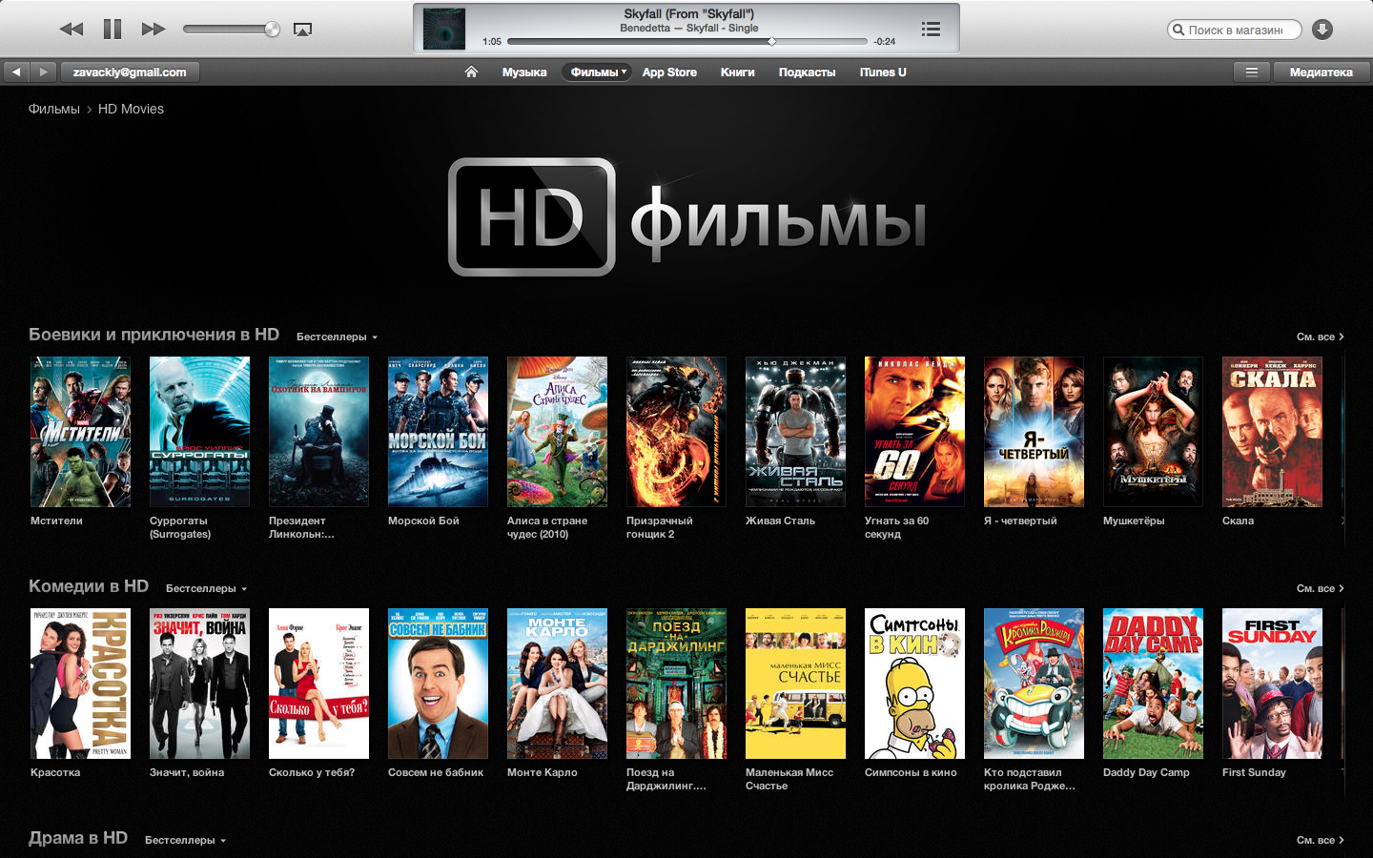Click the Мстители title text
This screenshot has width=1373, height=858.
56,521
